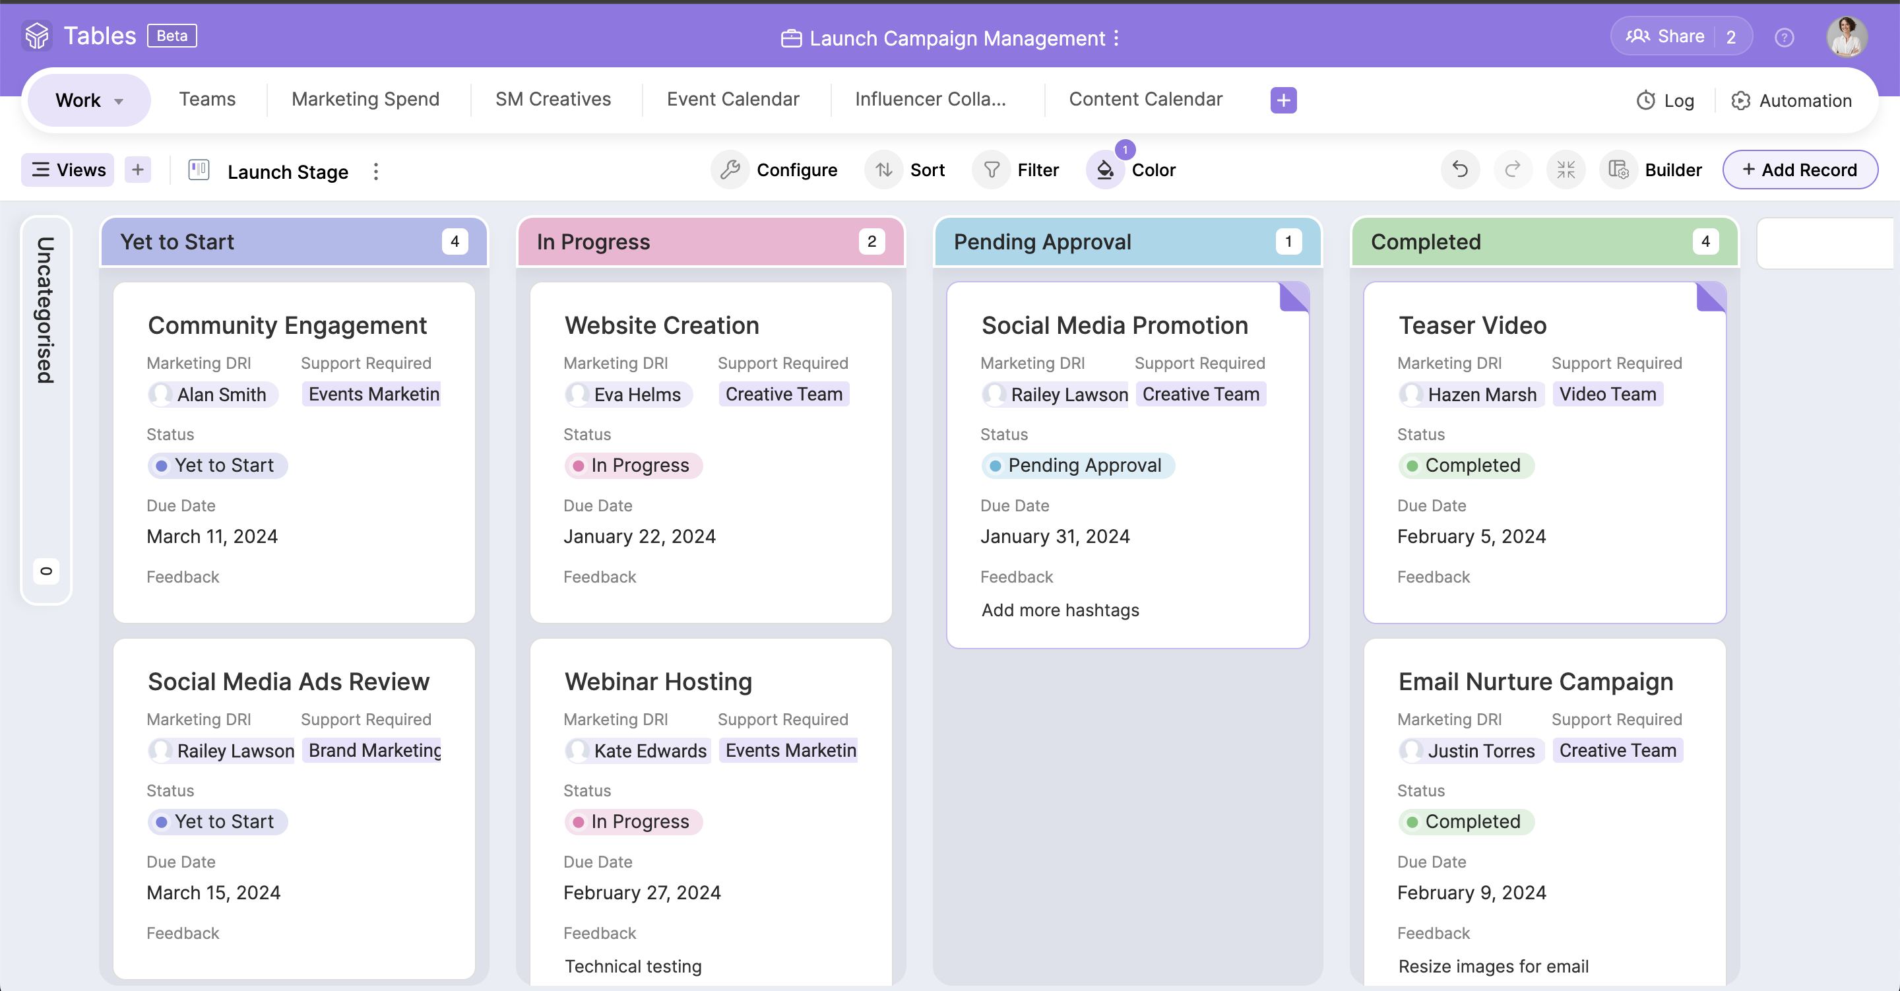The width and height of the screenshot is (1900, 991).
Task: Select the Configure wrench icon
Action: click(730, 169)
